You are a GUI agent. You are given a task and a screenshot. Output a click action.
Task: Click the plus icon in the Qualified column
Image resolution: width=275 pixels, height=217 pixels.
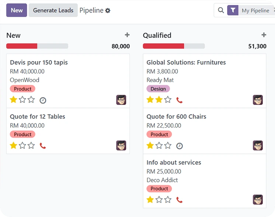click(x=264, y=35)
